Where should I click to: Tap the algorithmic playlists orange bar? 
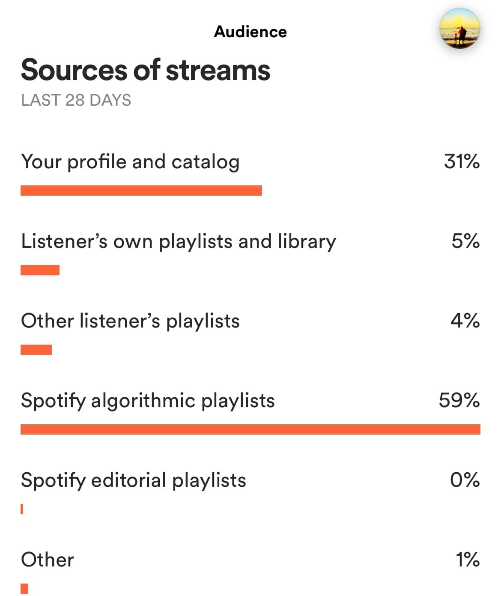(x=250, y=429)
